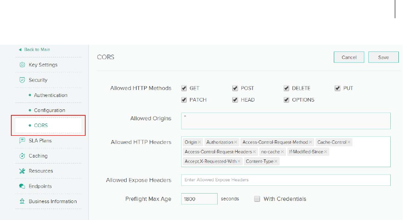
Task: Enable the With Credentials checkbox
Action: (257, 199)
